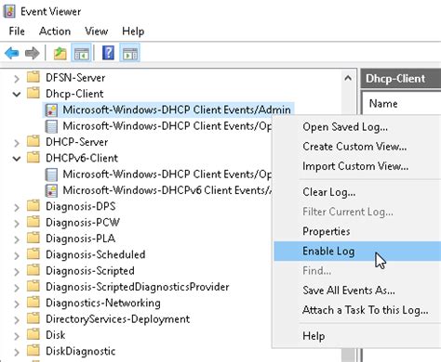The width and height of the screenshot is (441, 362).
Task: Select Microsoft-Windows-DHCP Client Events/Admin text
Action: (177, 110)
